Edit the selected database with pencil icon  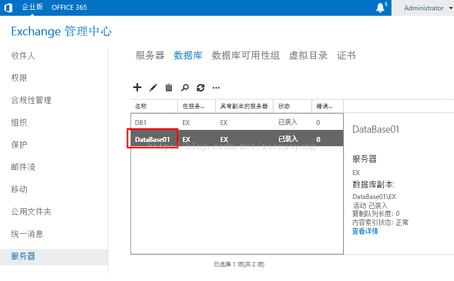pyautogui.click(x=153, y=88)
